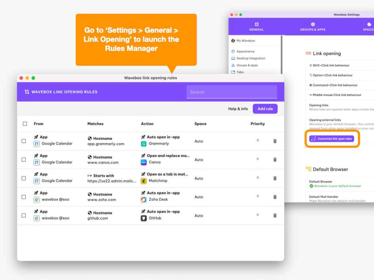Click the Space column header
374x280 pixels.
(201, 124)
